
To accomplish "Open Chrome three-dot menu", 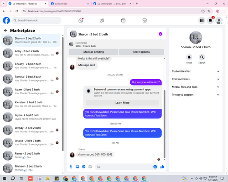I will (x=224, y=11).
